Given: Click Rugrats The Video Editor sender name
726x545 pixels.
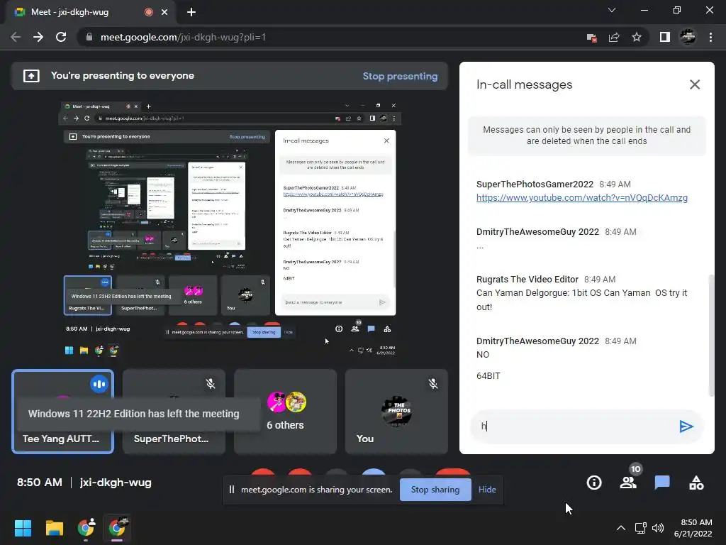Looking at the screenshot, I should pyautogui.click(x=527, y=280).
